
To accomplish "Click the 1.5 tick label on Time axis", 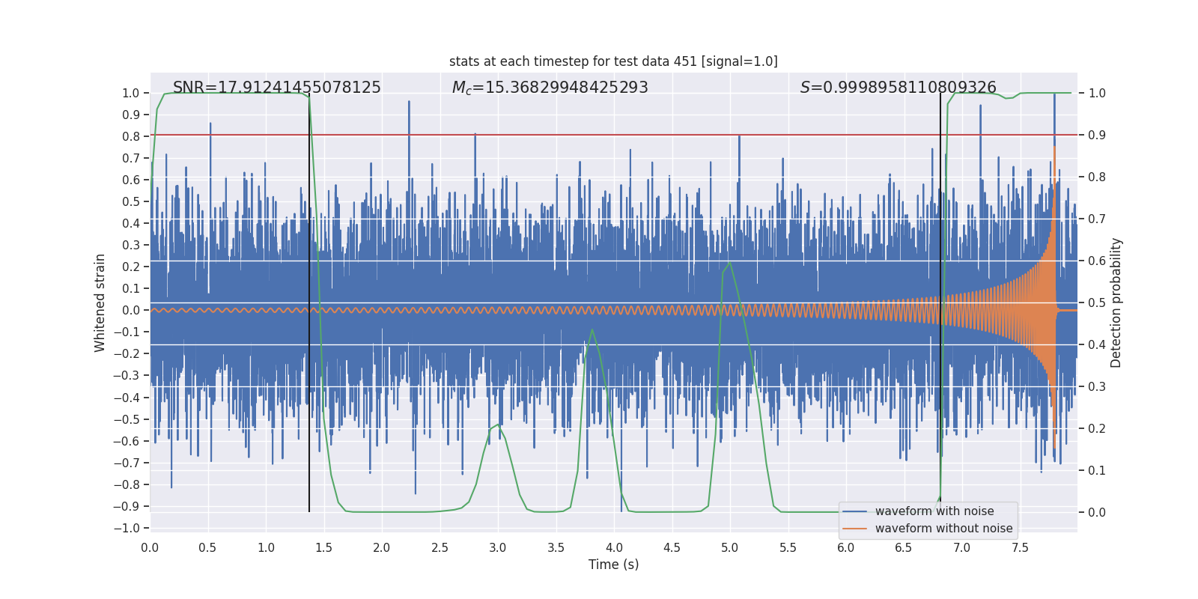I will click(323, 547).
